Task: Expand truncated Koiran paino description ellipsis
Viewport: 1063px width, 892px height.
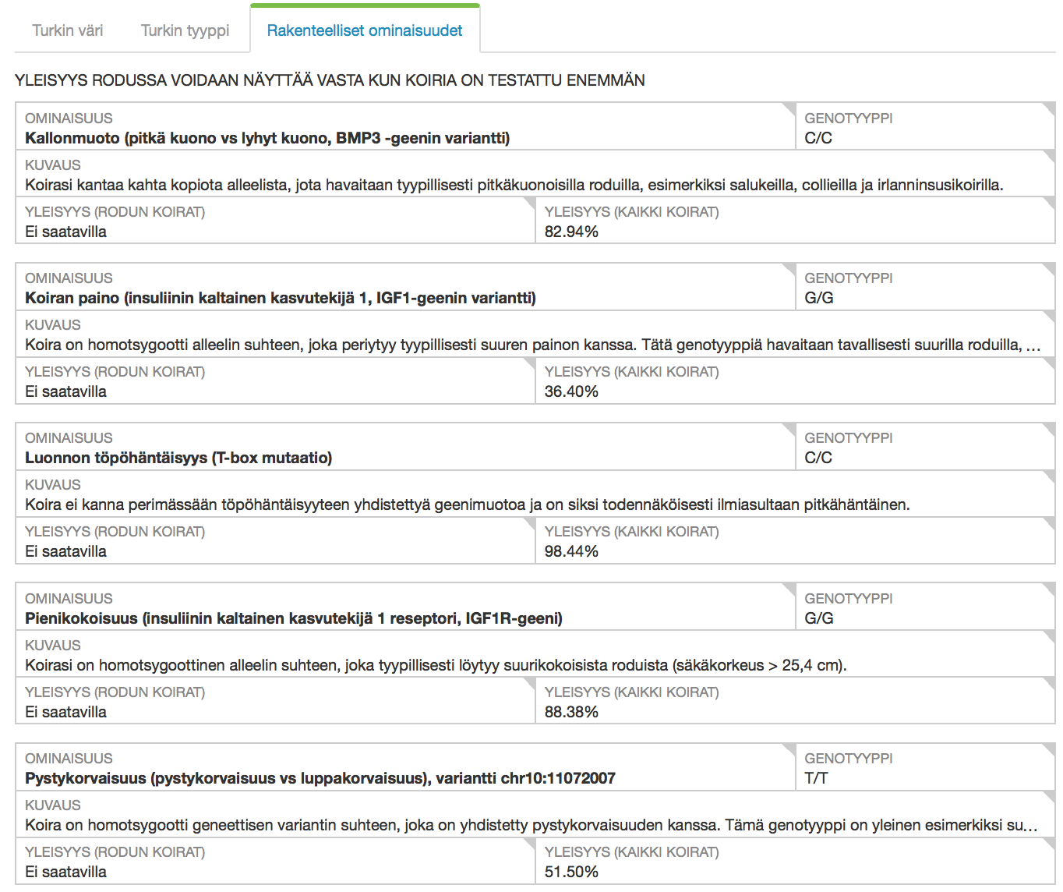Action: (x=1033, y=345)
